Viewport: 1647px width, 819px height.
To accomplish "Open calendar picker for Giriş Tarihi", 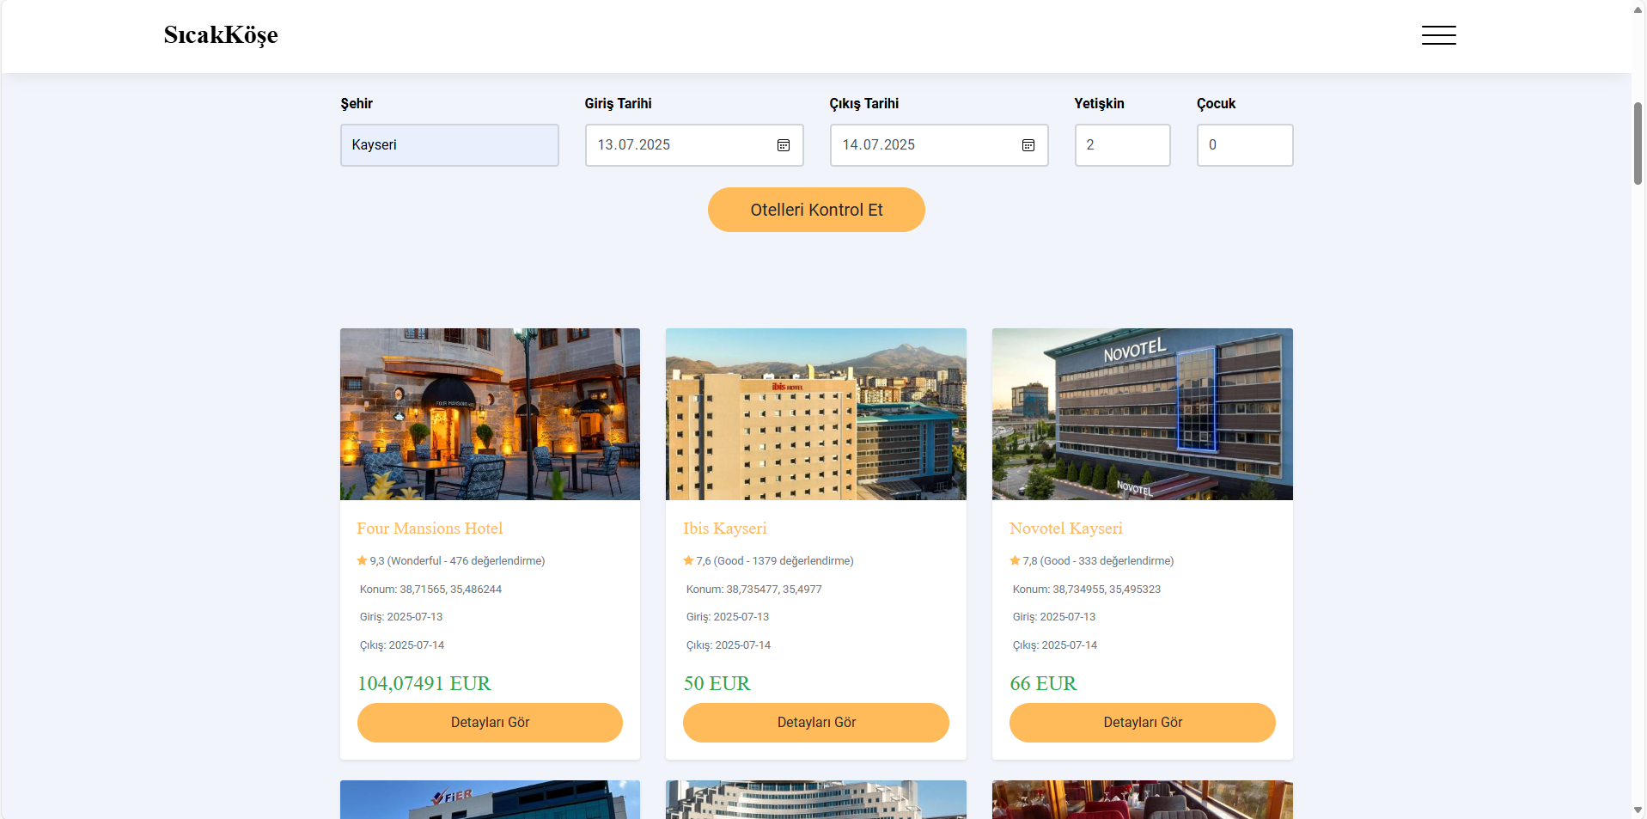I will tap(784, 145).
